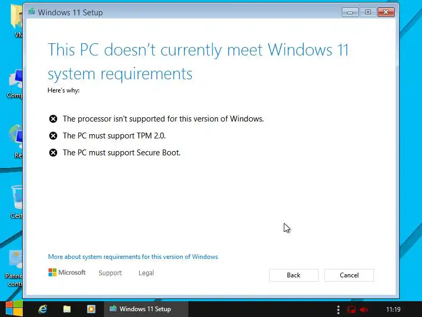The height and width of the screenshot is (317, 422).
Task: Click the error icon beside TPM 2.0 requirement
Action: [53, 136]
